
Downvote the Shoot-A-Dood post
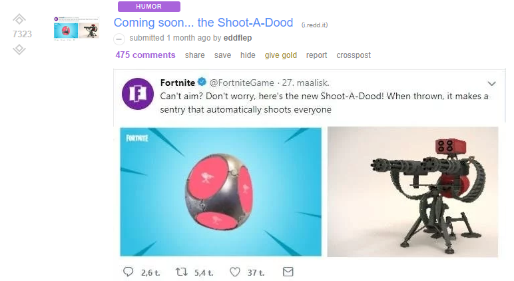click(x=19, y=49)
